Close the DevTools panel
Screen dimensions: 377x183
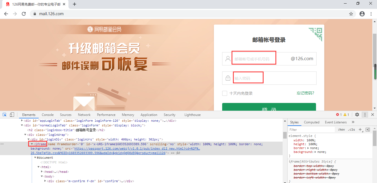click(373, 115)
